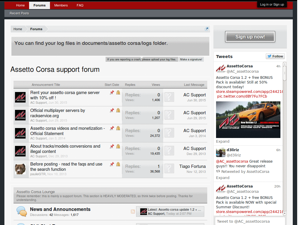Open the FAQ page
Image resolution: width=301 pixels, height=225 pixels.
[80, 5]
